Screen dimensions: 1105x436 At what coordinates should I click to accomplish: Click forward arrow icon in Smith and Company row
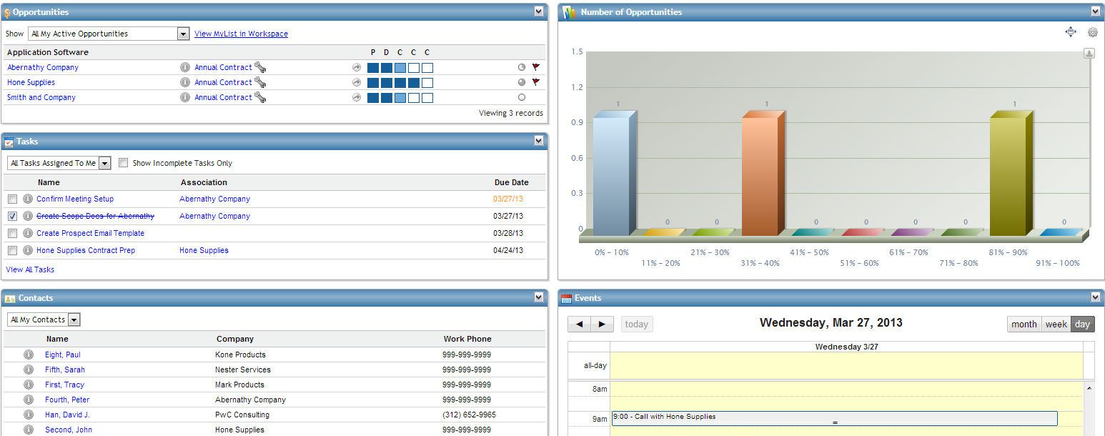coord(357,97)
